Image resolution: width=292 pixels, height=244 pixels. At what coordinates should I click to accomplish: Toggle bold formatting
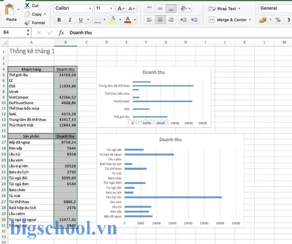point(59,20)
